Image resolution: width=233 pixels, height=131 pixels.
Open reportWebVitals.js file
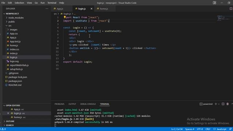[19, 65]
